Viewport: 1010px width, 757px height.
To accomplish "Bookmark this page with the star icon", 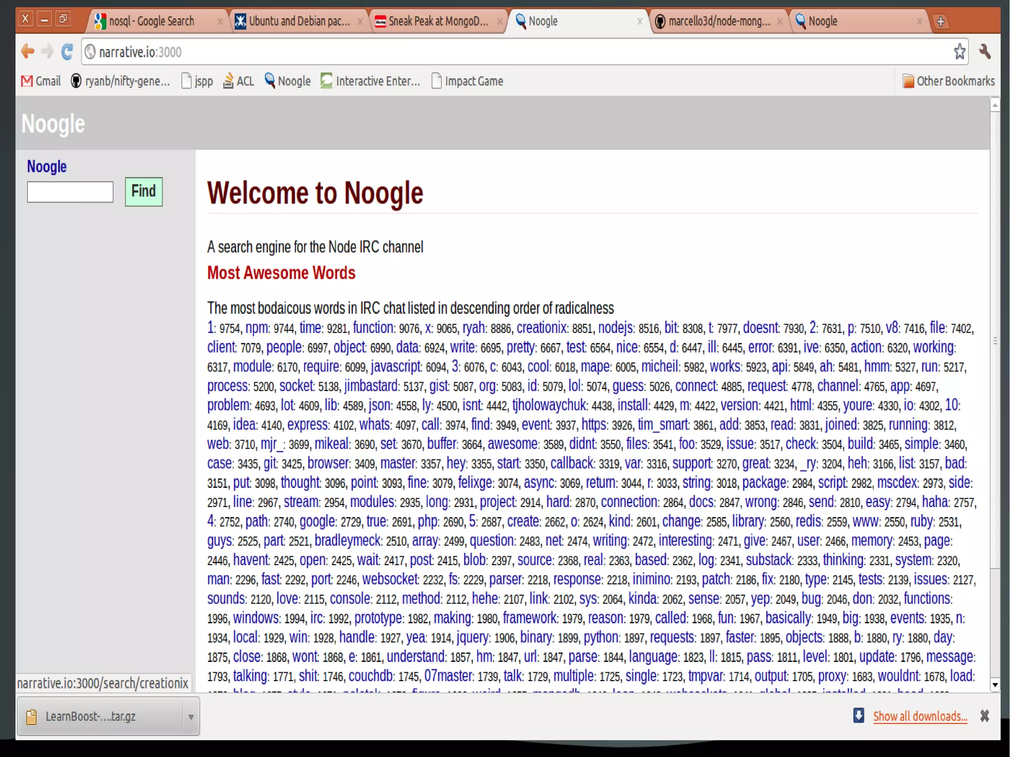I will 959,51.
